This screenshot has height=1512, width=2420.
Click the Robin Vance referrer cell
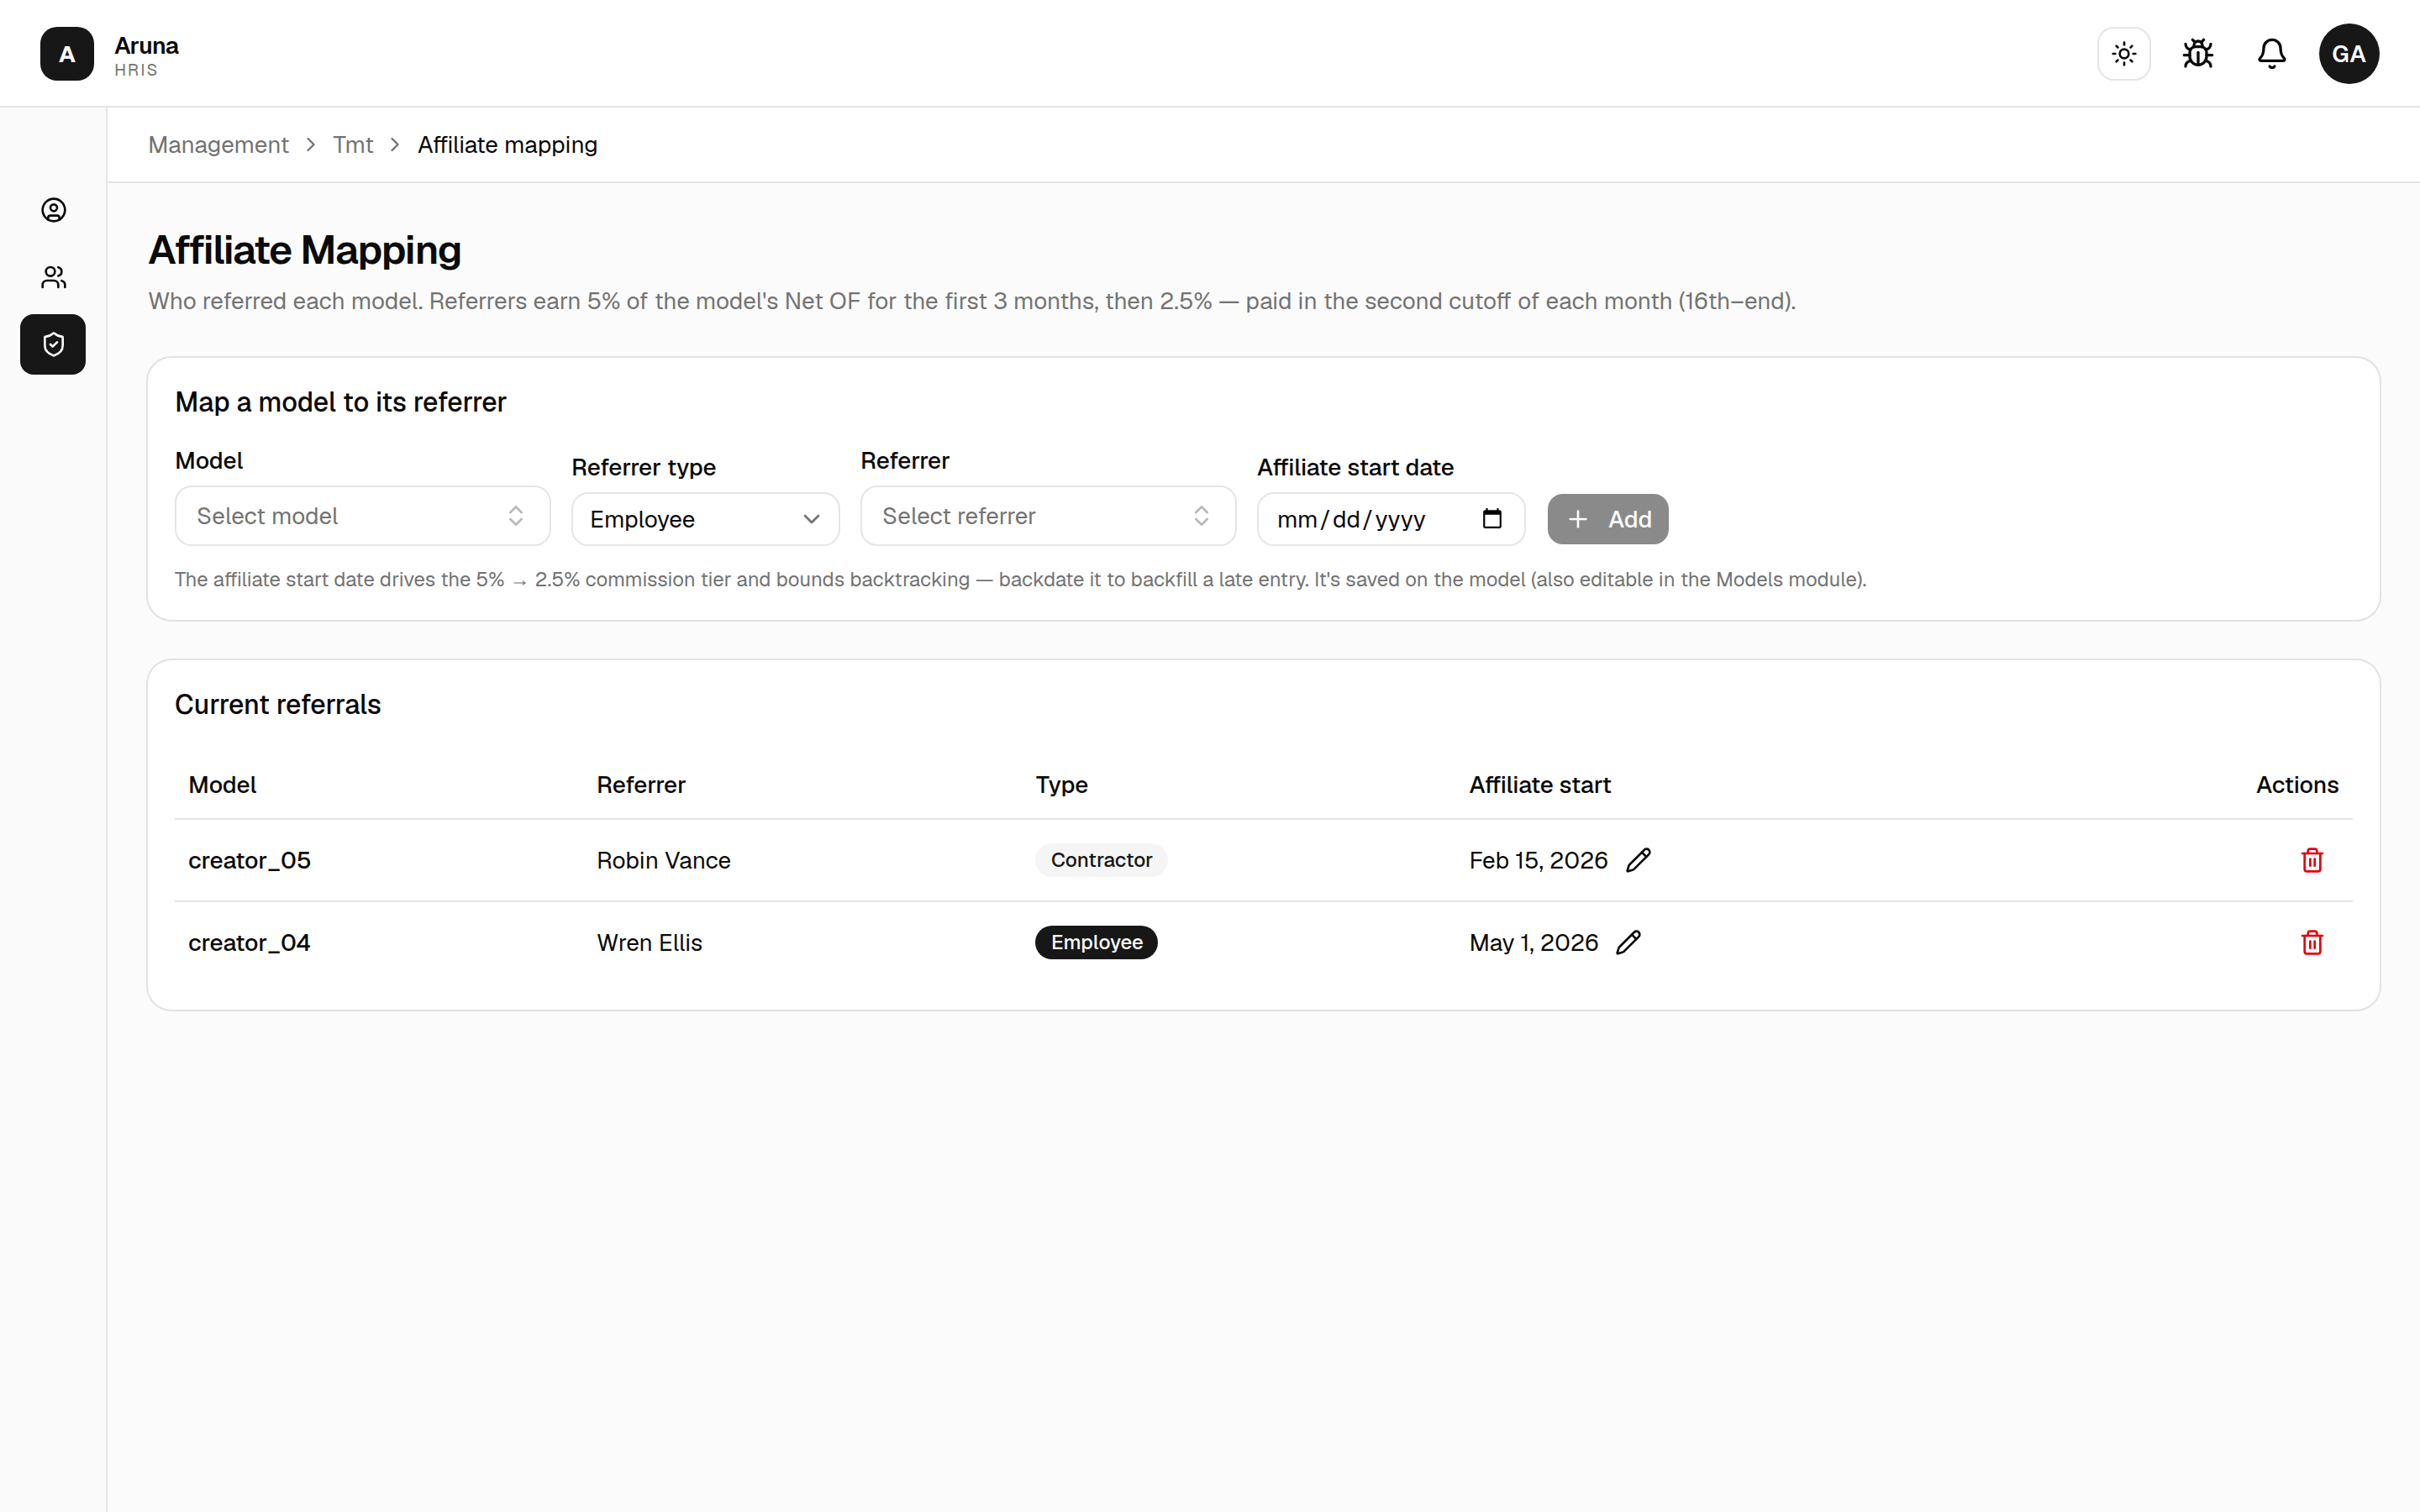pyautogui.click(x=664, y=860)
